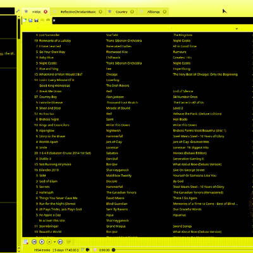This screenshot has width=253, height=253.
Task: Close the Allsongs tab
Action: coord(164,12)
